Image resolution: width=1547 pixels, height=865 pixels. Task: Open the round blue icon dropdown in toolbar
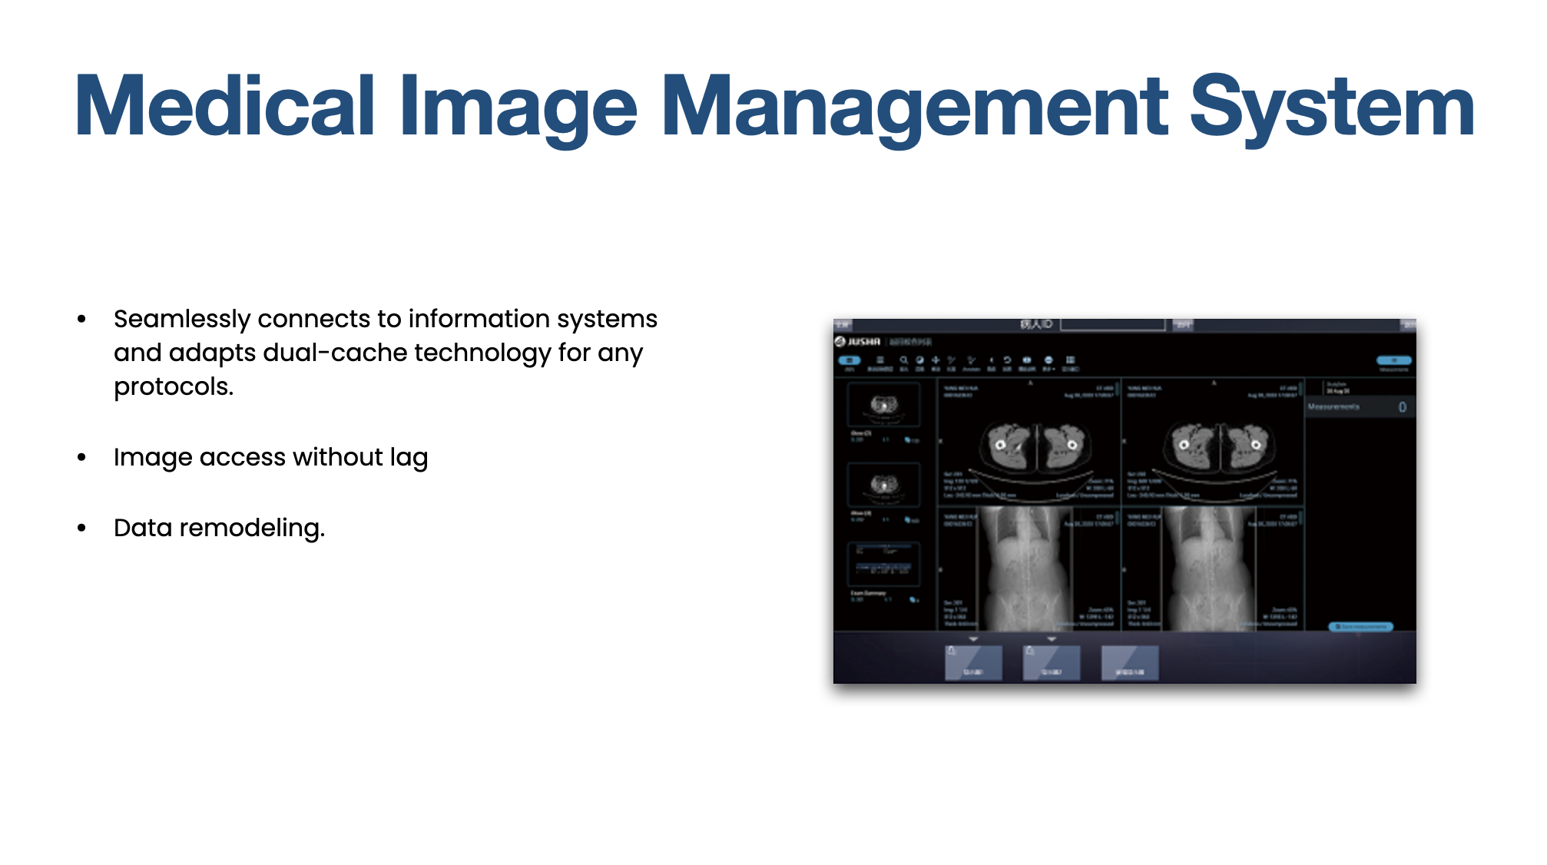pos(1048,360)
